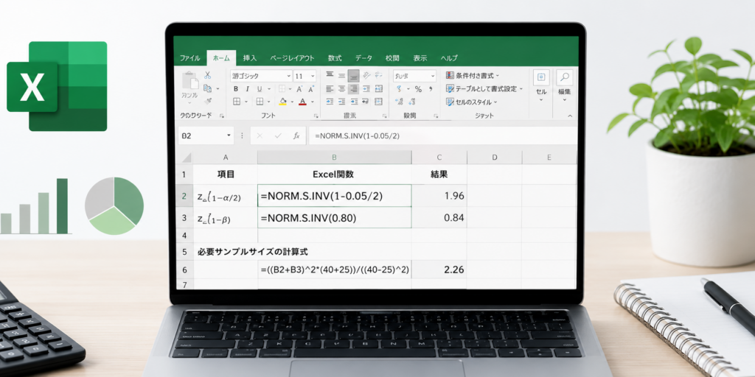
Task: Switch to the 挿入 tab
Action: coord(250,58)
